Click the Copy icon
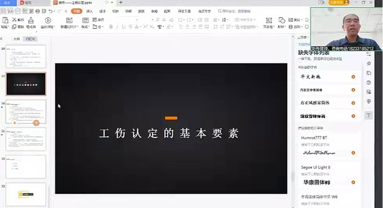The image size is (383, 208). tap(14, 27)
